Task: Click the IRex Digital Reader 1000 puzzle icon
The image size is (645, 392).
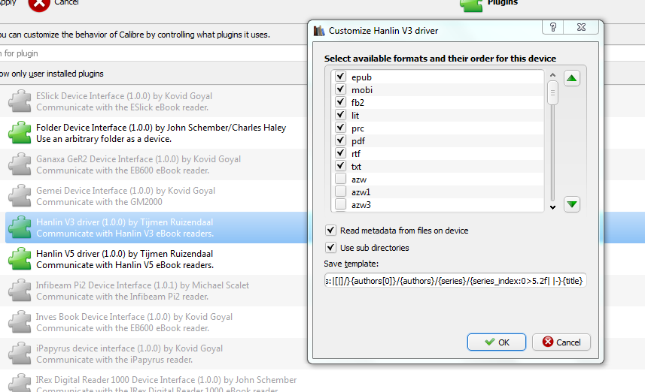Action: click(20, 383)
